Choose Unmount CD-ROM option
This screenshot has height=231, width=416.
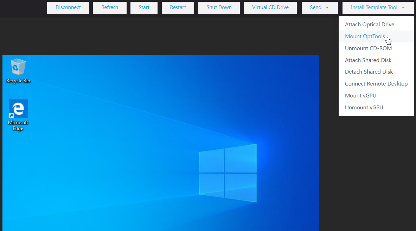pyautogui.click(x=376, y=48)
